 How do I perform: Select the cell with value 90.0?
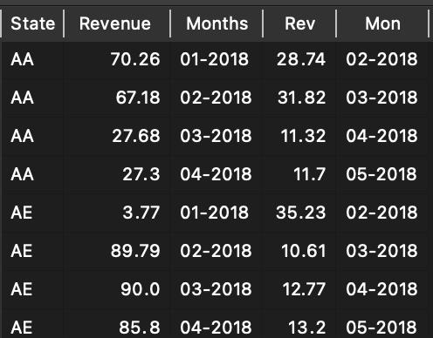point(117,289)
